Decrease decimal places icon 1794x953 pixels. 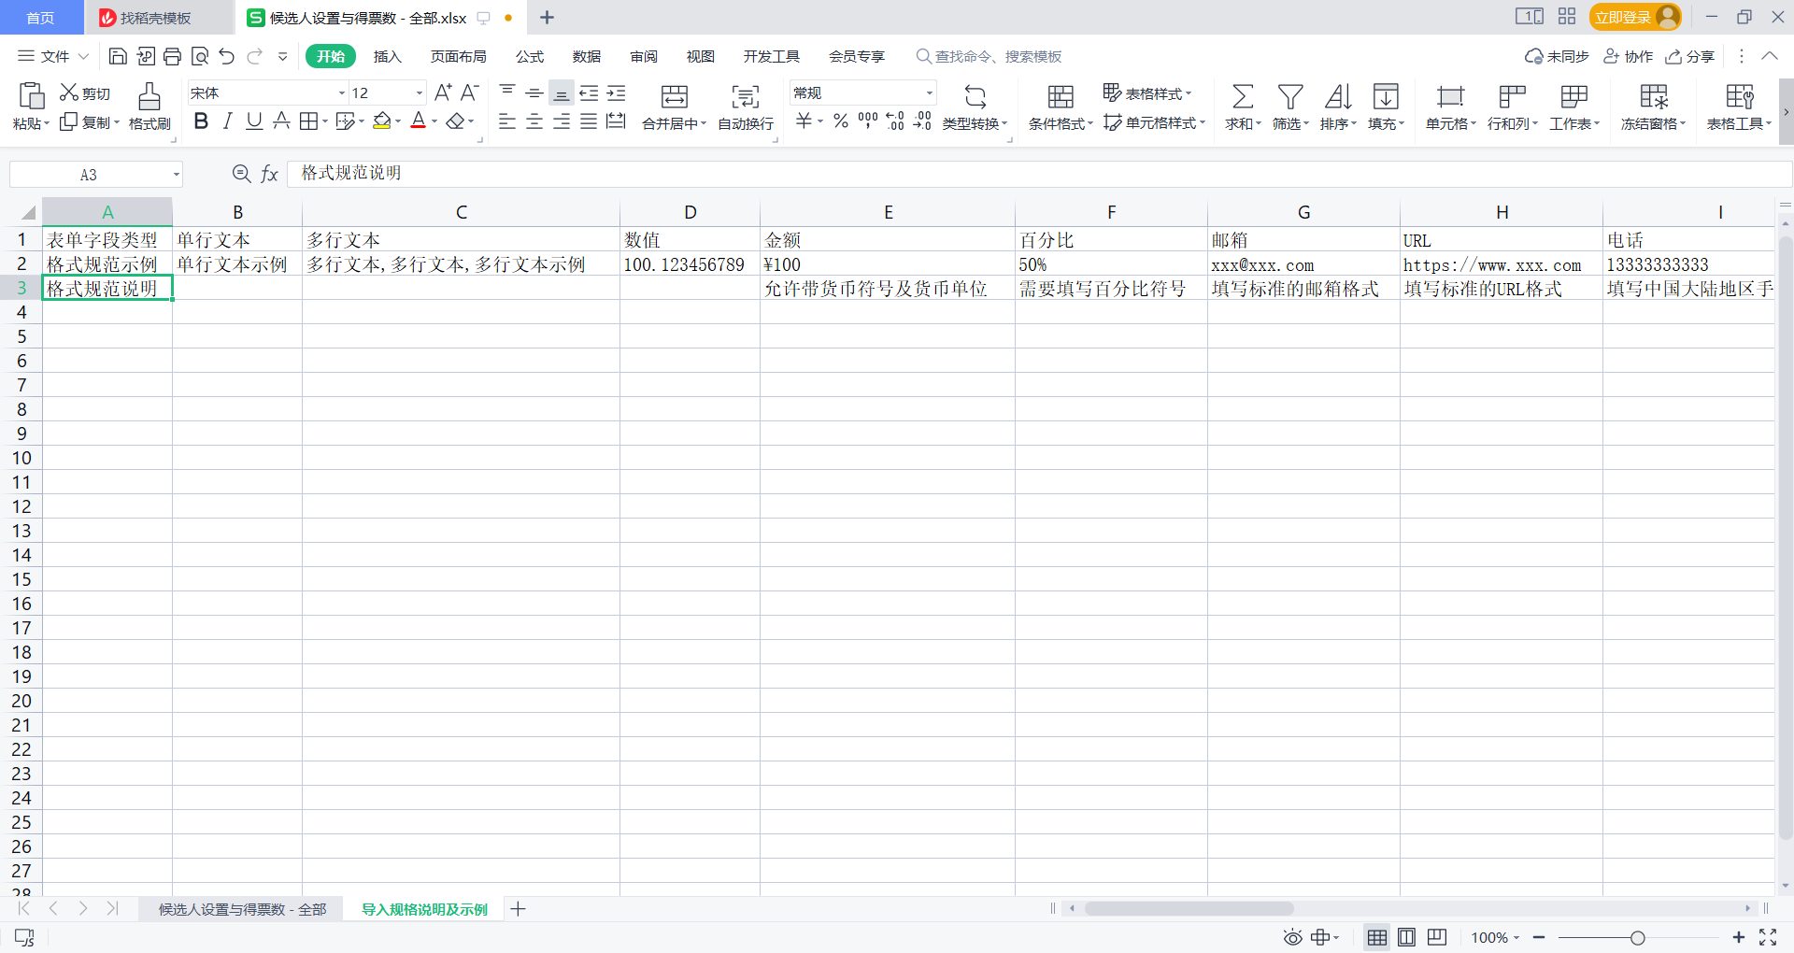[922, 121]
